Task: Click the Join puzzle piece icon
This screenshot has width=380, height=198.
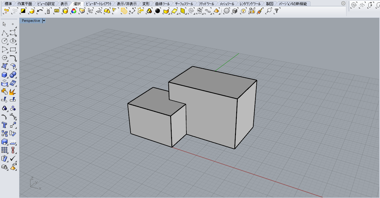Action: click(5, 91)
